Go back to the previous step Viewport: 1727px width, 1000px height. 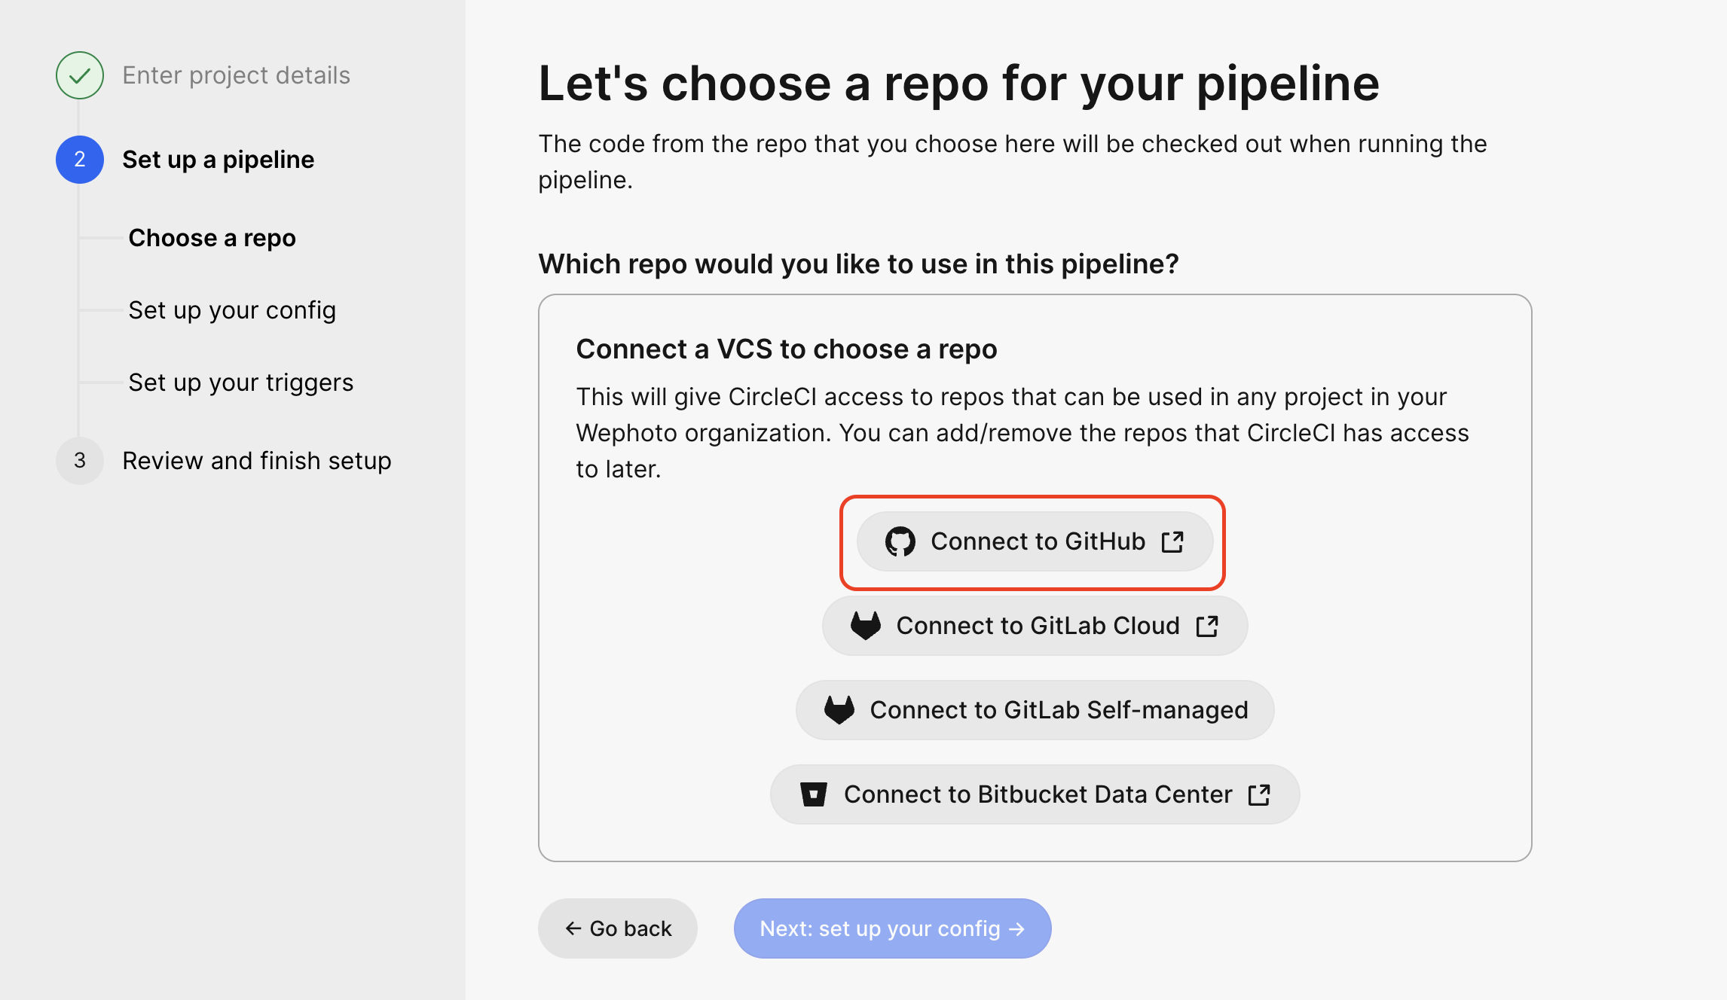(x=618, y=928)
